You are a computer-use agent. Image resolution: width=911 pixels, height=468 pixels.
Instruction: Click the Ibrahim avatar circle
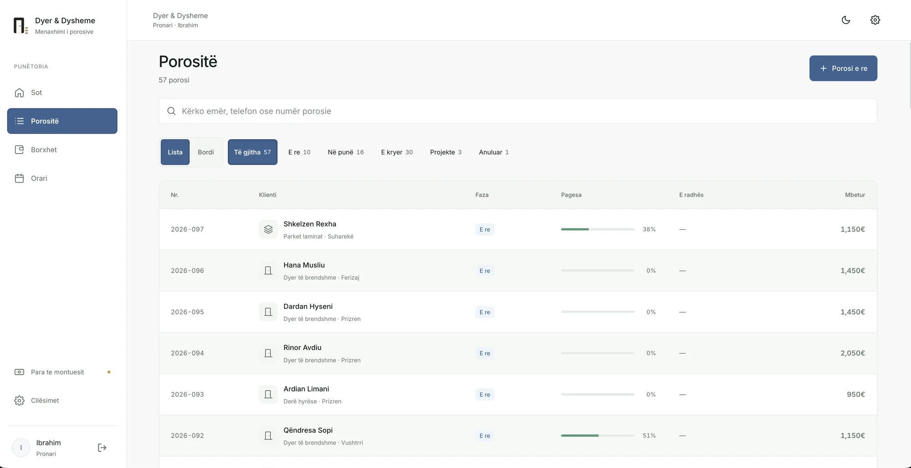click(21, 448)
